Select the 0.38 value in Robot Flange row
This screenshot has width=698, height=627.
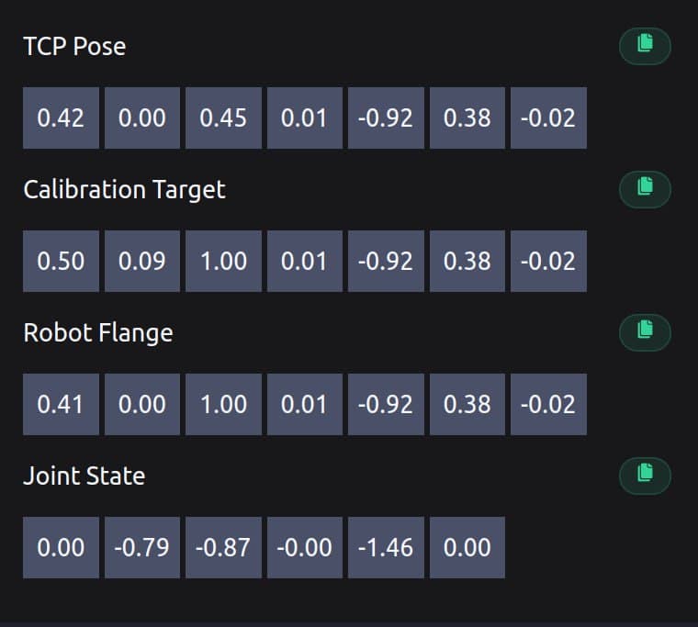pos(467,405)
